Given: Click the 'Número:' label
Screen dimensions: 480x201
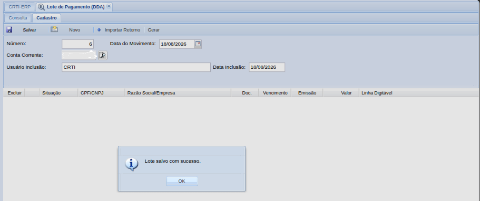Looking at the screenshot, I should pos(16,44).
